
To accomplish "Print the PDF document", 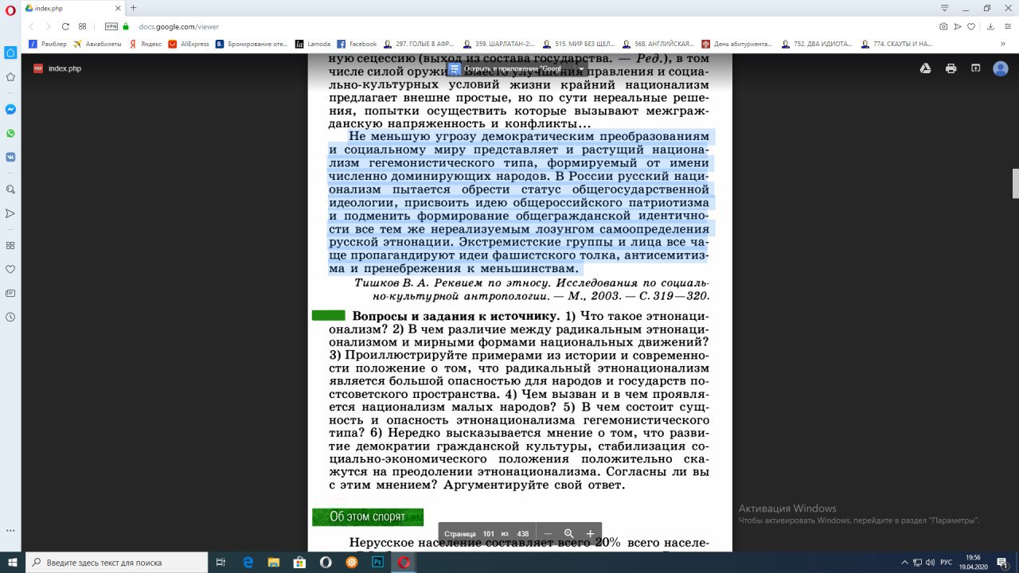I will click(x=951, y=68).
